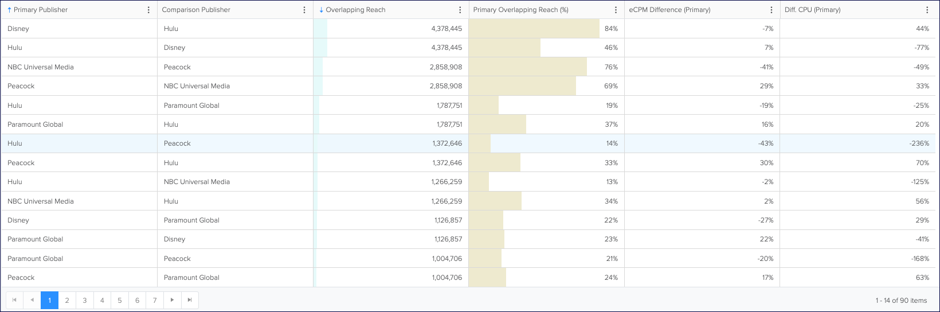Click the 69% overlapping reach bar
The image size is (940, 312).
point(522,86)
